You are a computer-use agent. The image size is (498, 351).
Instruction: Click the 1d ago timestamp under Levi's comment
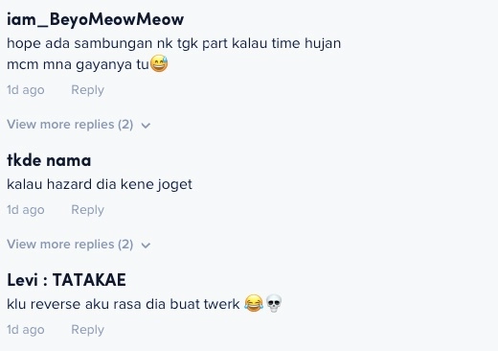coord(26,330)
